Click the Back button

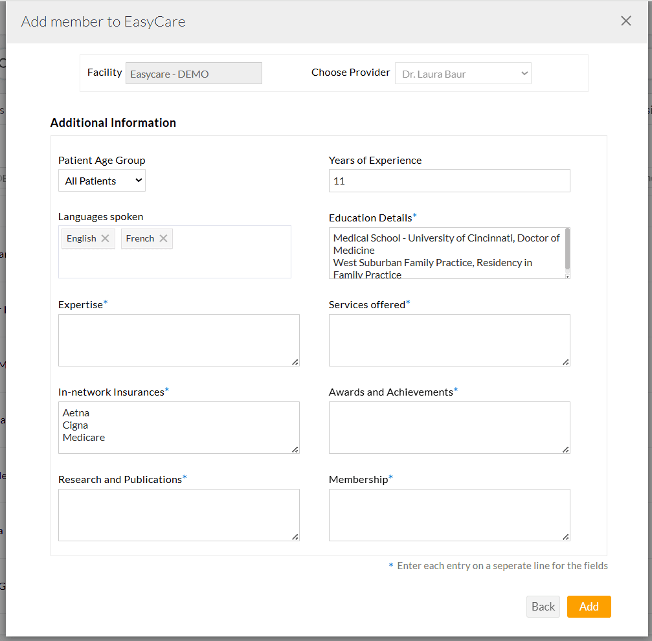(x=543, y=607)
